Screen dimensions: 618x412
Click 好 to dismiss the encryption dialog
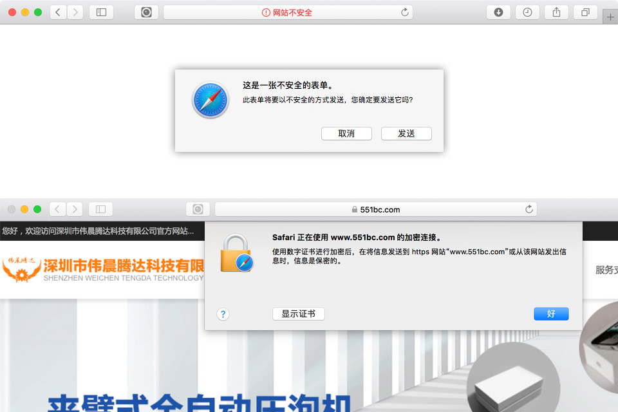(x=550, y=314)
